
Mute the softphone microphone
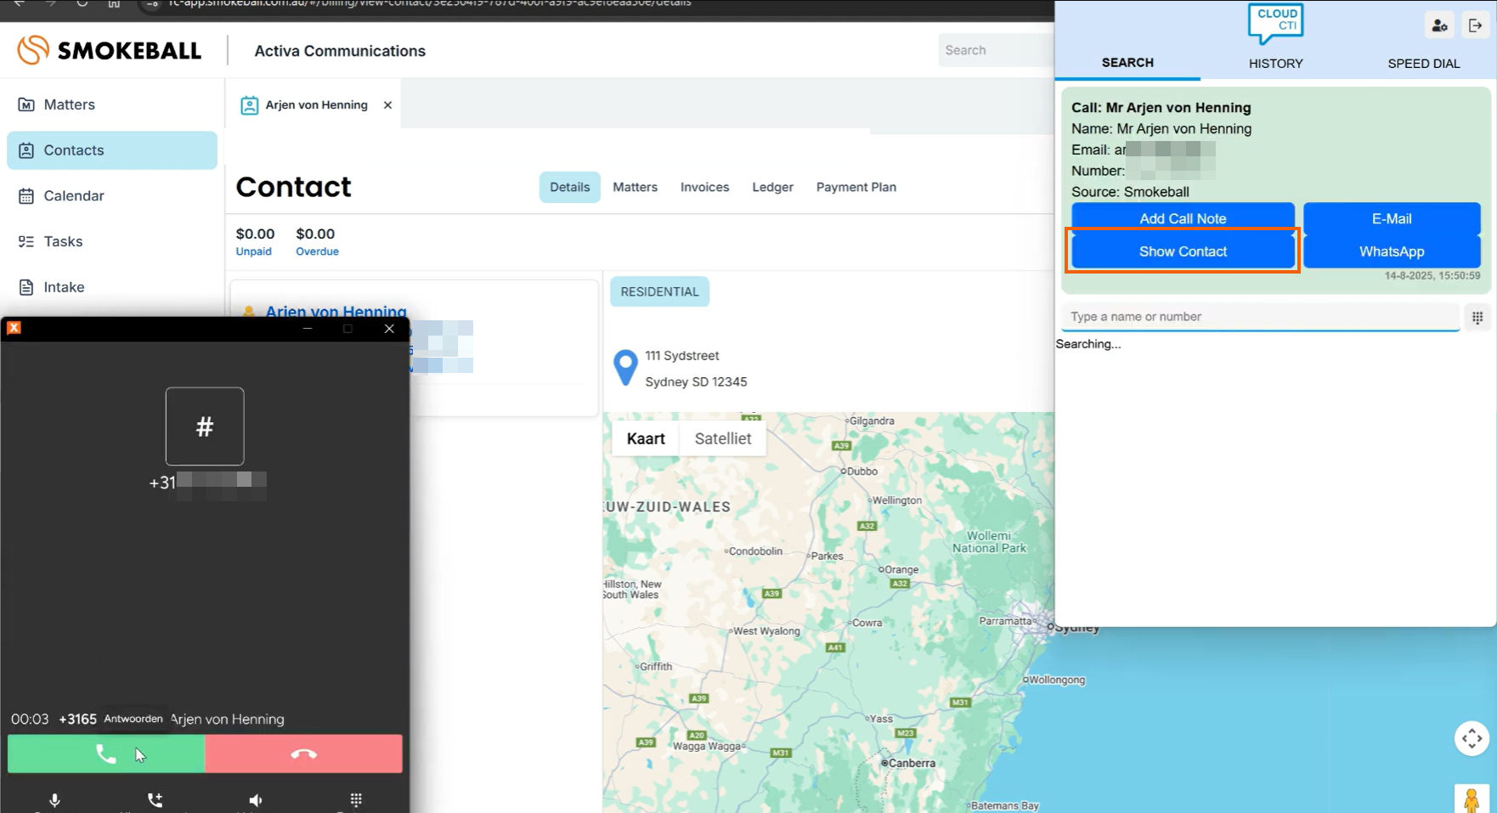[x=54, y=800]
